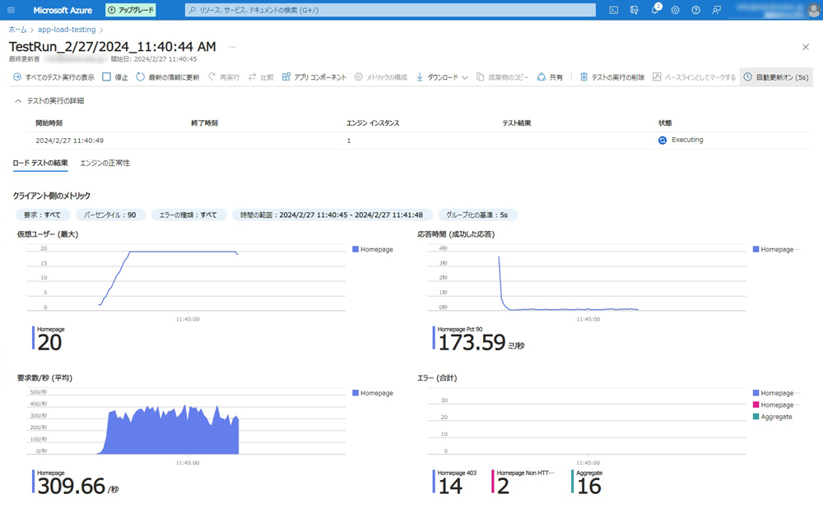Click テストの実行の削除 delete button
Screen dimensions: 823x508
pyautogui.click(x=612, y=77)
